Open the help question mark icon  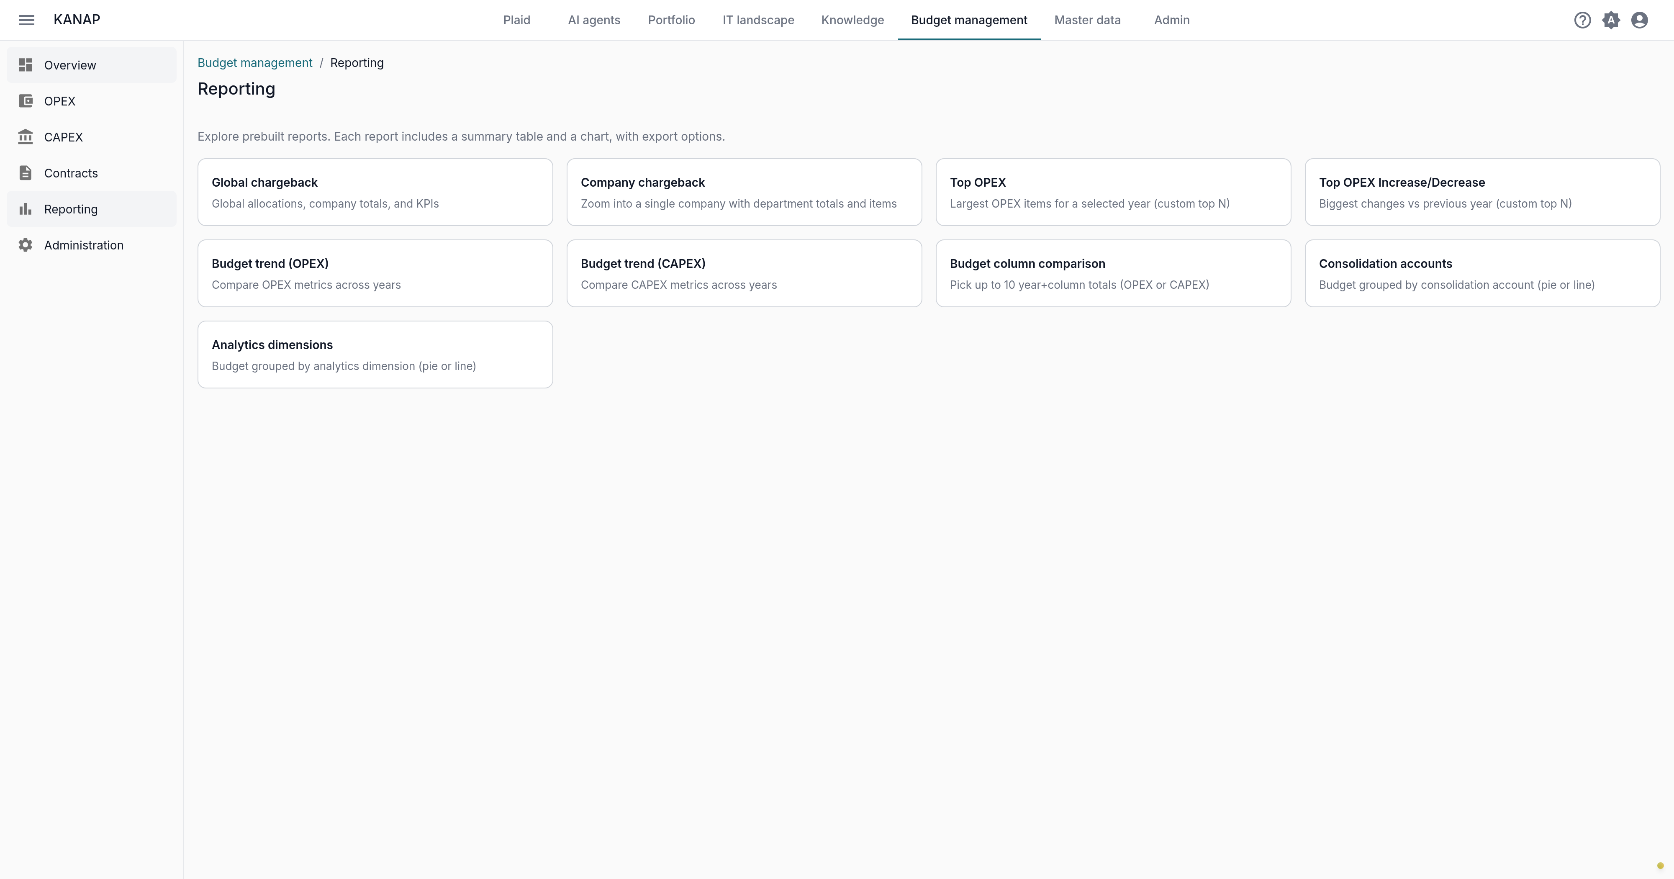pos(1582,20)
